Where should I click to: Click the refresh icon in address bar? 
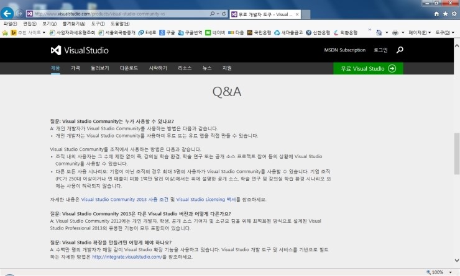coord(224,14)
